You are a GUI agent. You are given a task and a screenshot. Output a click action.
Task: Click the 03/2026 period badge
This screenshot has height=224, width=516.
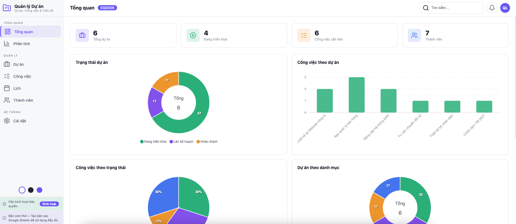click(107, 8)
